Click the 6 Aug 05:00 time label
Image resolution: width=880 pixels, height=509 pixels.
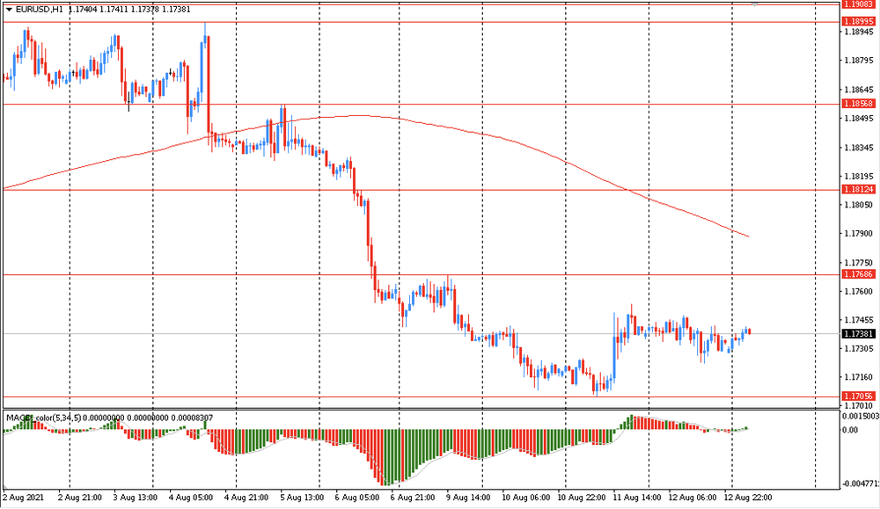tap(357, 498)
